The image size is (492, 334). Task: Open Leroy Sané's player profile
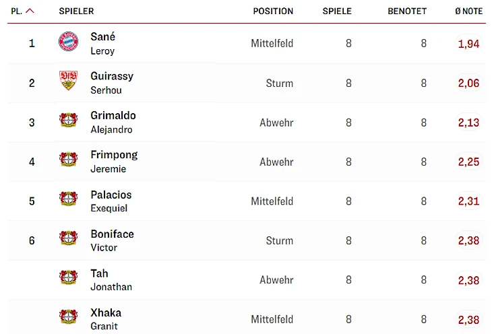pos(103,43)
